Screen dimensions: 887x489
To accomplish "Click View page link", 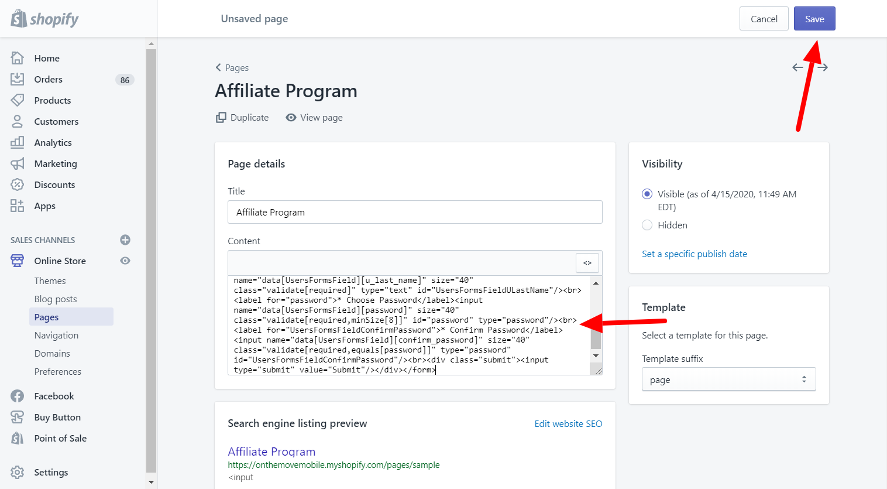I will (314, 117).
